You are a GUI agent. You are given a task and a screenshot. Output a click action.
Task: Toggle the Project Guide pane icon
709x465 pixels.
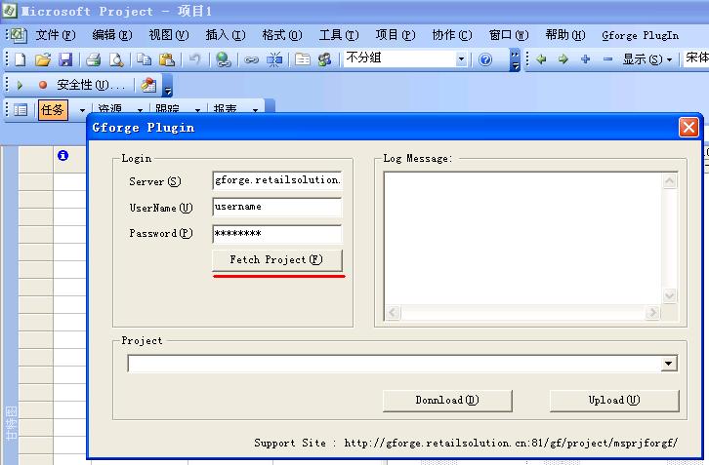pyautogui.click(x=21, y=110)
